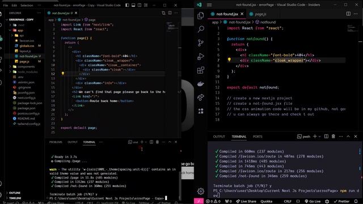Viewport: 363px width, 204px height.
Task: Open Live Share icon in Insiders activity bar
Action: click(201, 97)
